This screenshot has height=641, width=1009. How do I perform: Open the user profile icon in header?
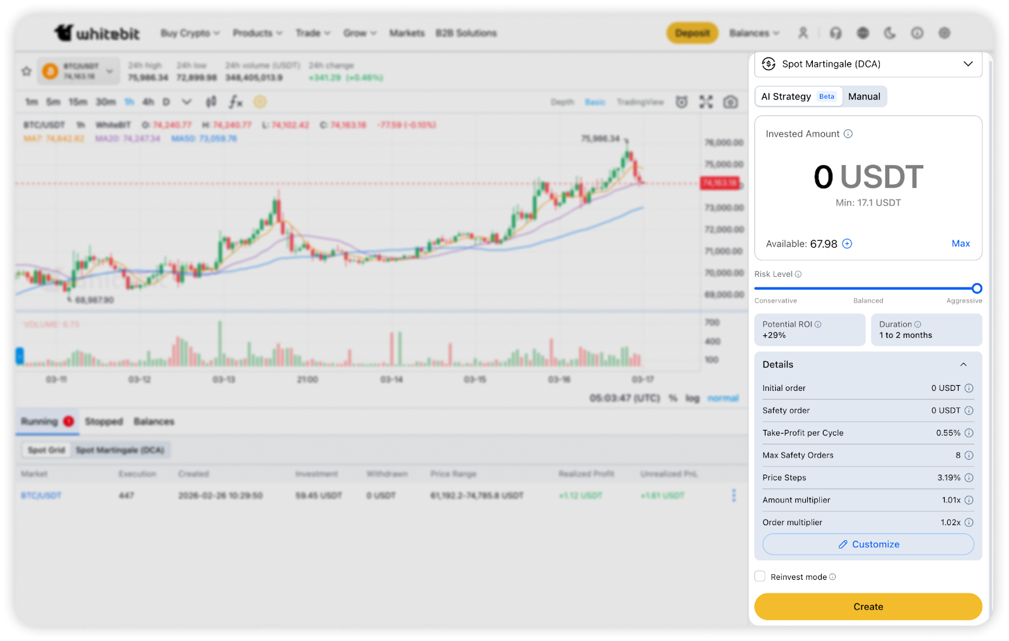803,33
